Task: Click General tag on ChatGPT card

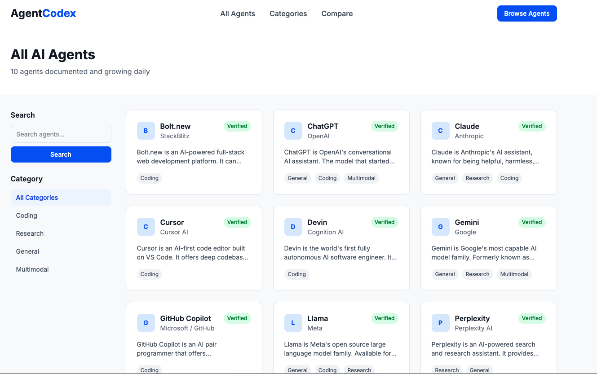Action: coord(298,178)
